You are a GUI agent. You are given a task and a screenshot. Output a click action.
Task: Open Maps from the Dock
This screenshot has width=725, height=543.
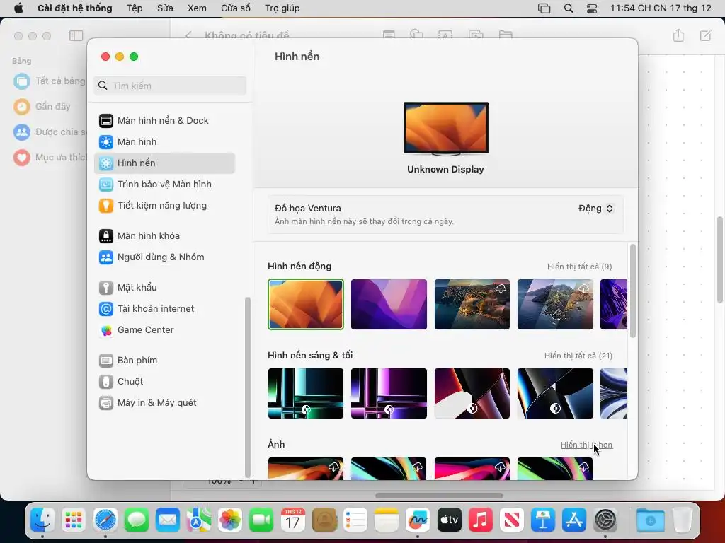coord(199,520)
